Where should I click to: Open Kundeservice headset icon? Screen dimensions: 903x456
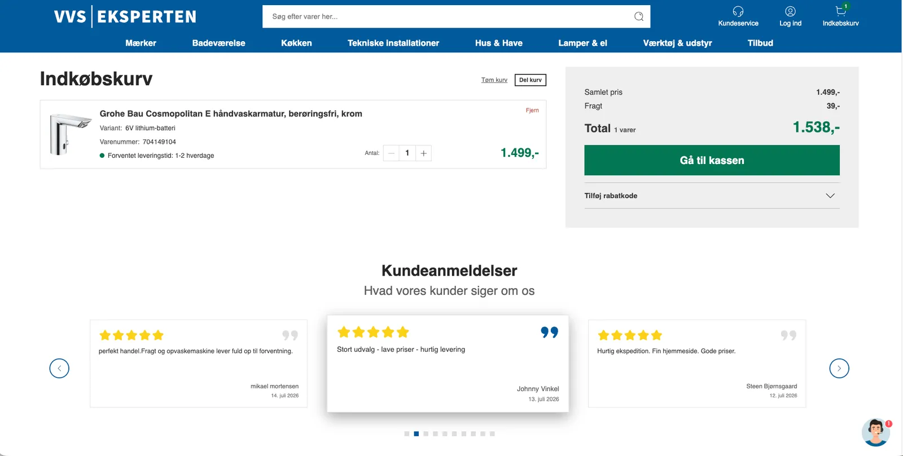tap(738, 11)
